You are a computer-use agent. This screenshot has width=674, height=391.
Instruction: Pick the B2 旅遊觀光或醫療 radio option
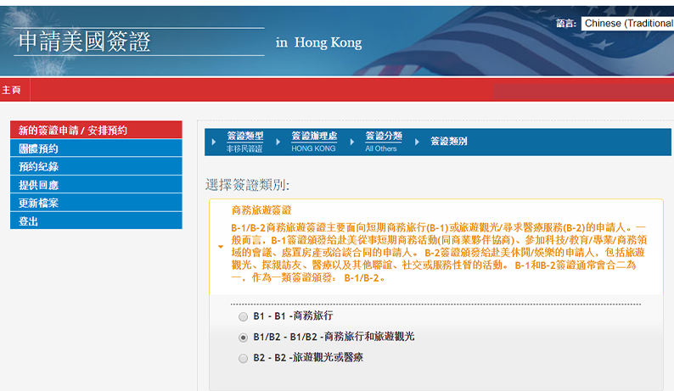pyautogui.click(x=244, y=359)
